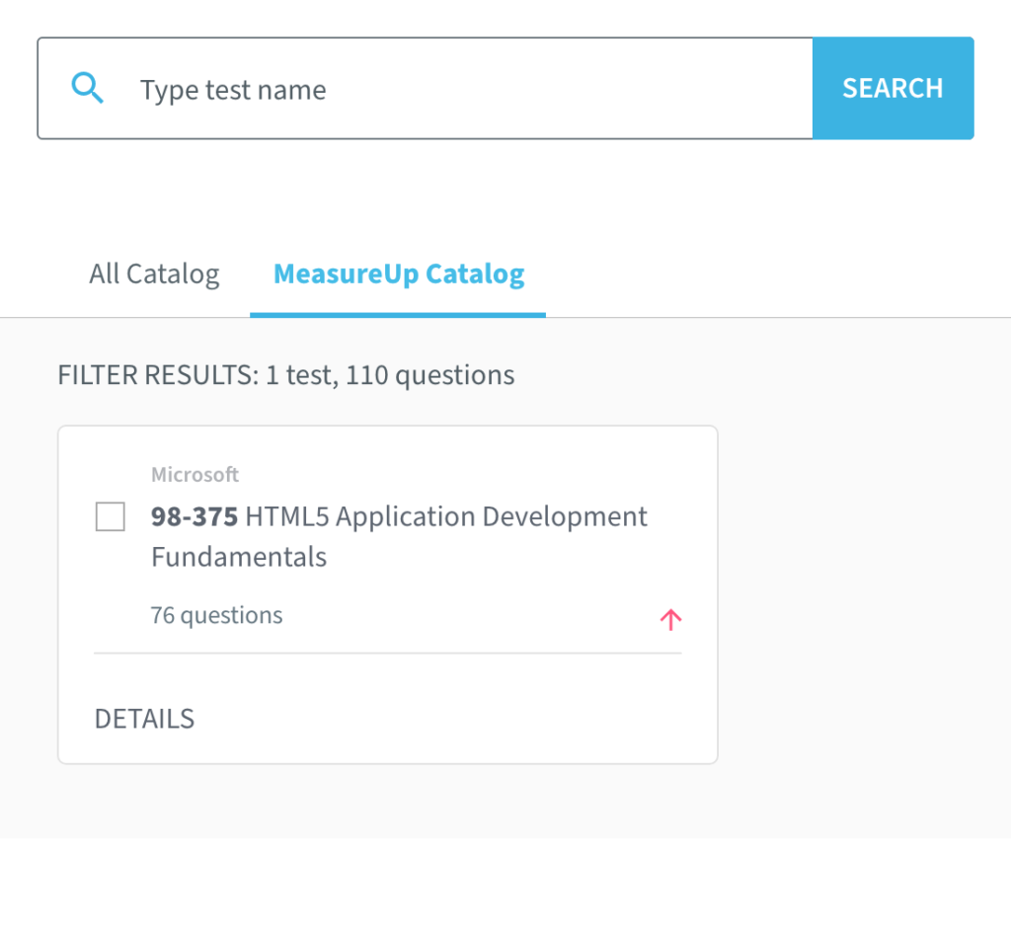
Task: Click the blue underline of the active tab
Action: pos(398,313)
